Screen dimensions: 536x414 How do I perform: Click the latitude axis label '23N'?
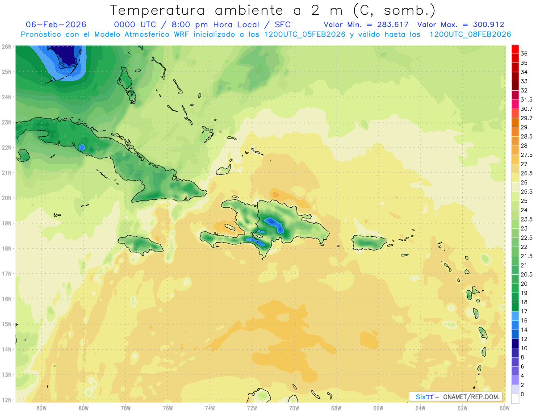[x=7, y=122]
